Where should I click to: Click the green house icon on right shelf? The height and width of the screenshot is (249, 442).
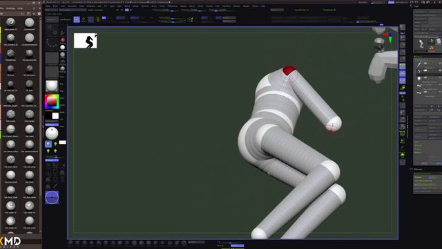[x=403, y=155]
